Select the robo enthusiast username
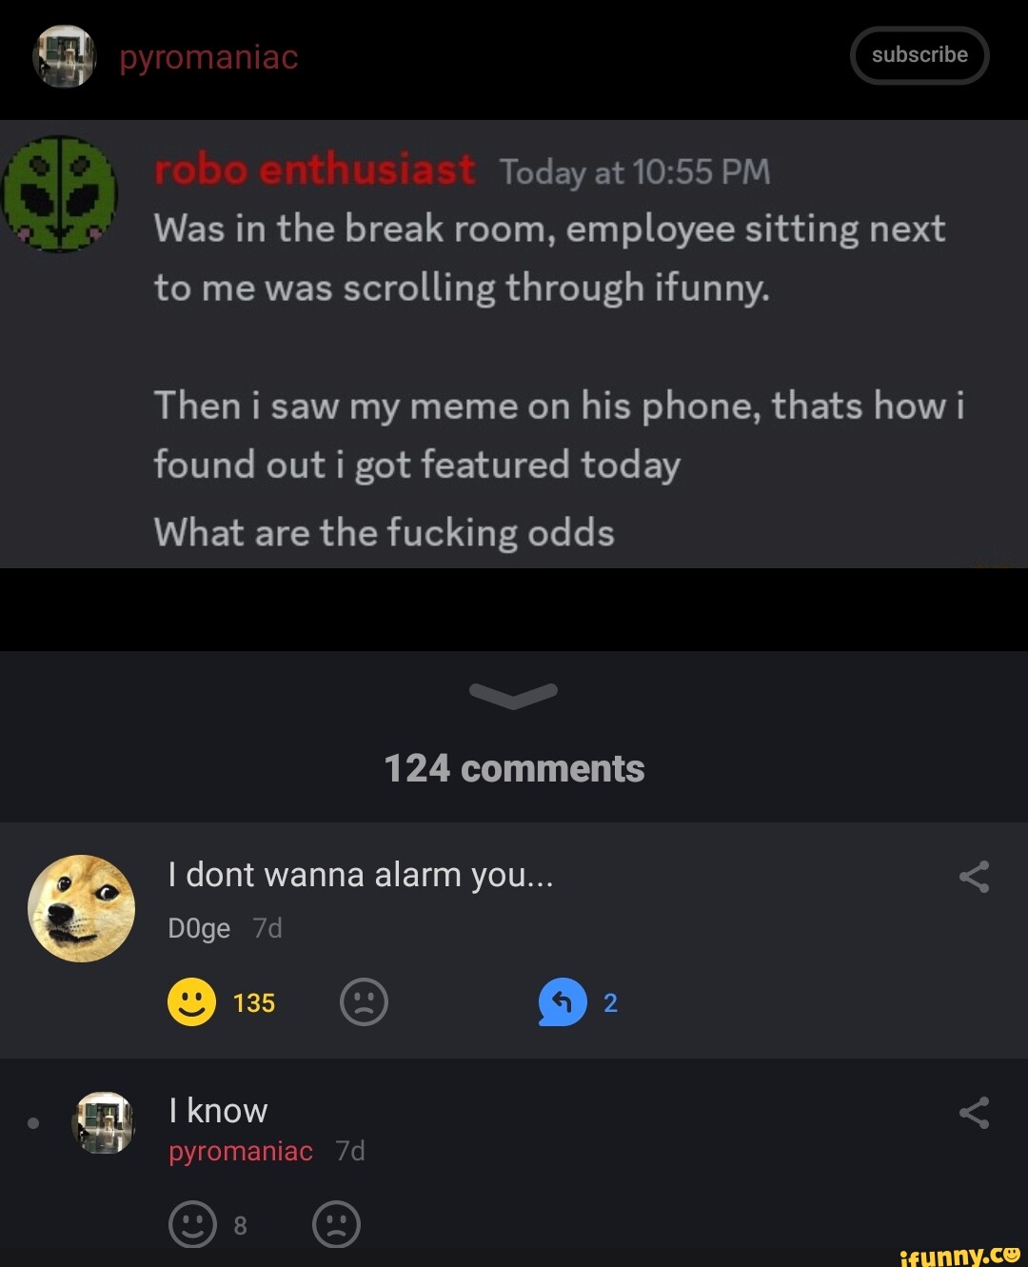This screenshot has width=1028, height=1267. click(x=314, y=170)
